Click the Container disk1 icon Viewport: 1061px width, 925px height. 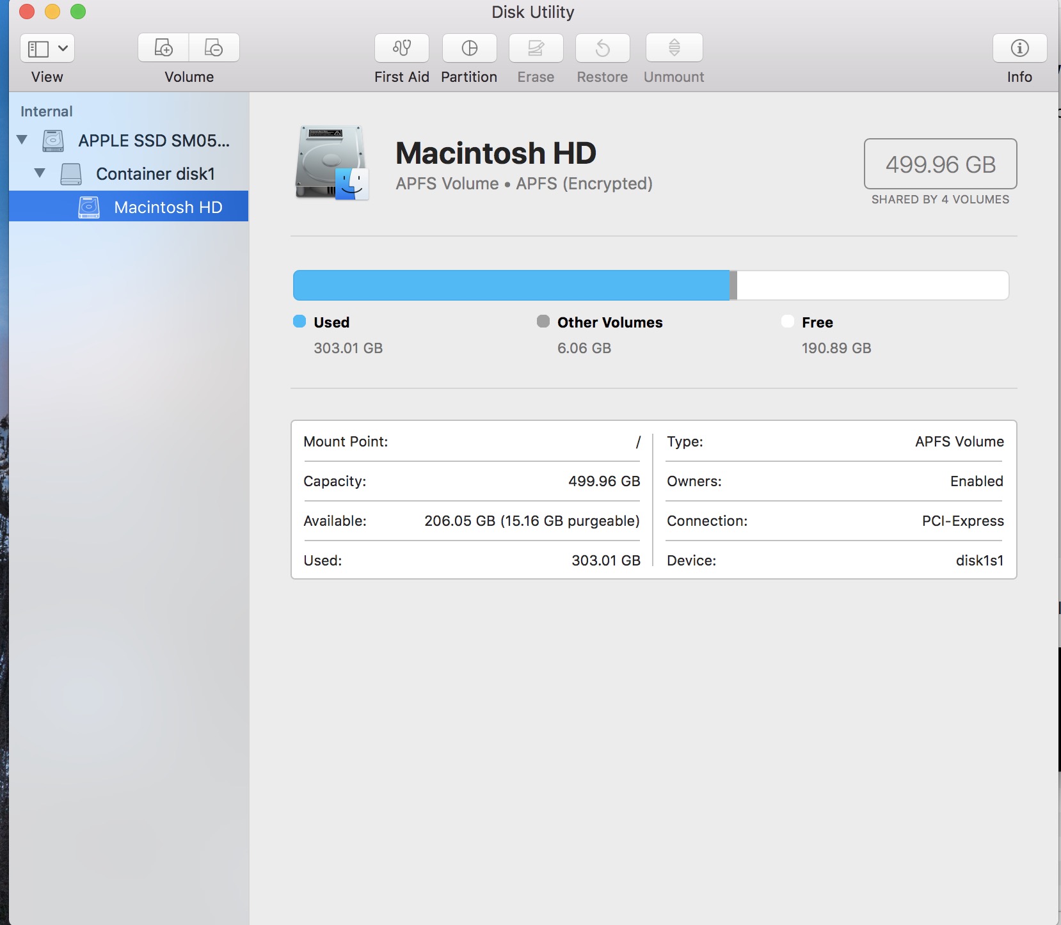point(71,174)
